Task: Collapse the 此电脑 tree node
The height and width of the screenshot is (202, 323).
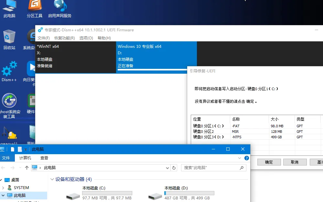Action: click(3, 196)
